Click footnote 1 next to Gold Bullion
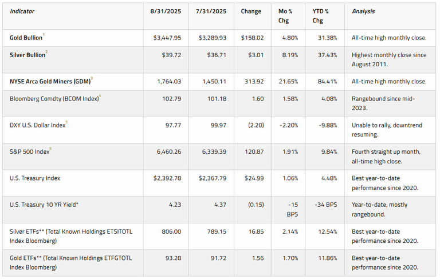The height and width of the screenshot is (280, 440). tap(44, 35)
